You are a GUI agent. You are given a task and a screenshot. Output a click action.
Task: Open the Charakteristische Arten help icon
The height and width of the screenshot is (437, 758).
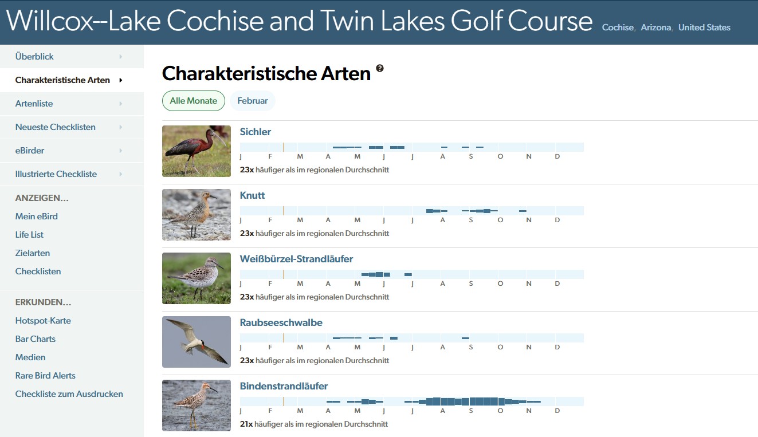pyautogui.click(x=379, y=69)
